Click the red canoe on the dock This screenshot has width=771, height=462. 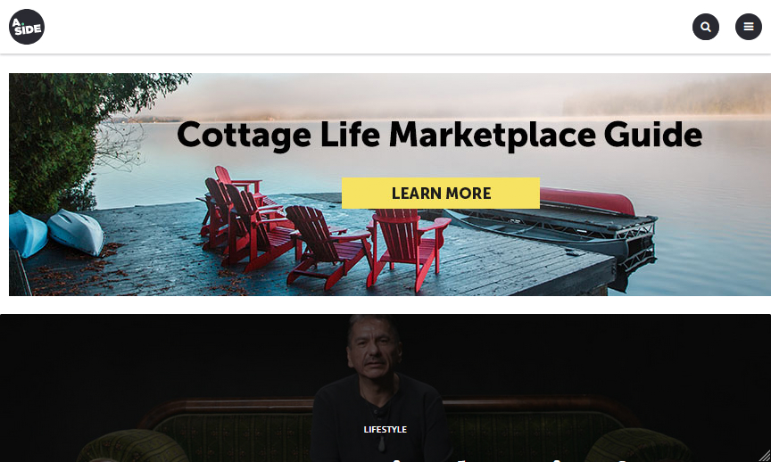(585, 201)
